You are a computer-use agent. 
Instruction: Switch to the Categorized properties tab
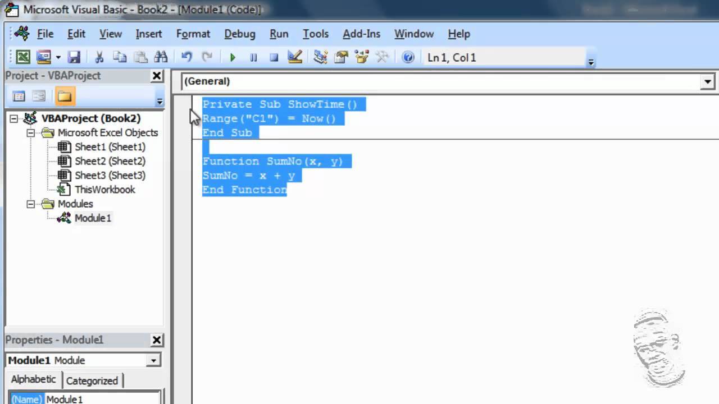pos(92,381)
